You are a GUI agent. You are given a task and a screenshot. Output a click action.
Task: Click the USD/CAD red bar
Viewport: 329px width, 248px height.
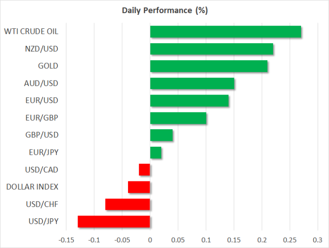coord(144,170)
